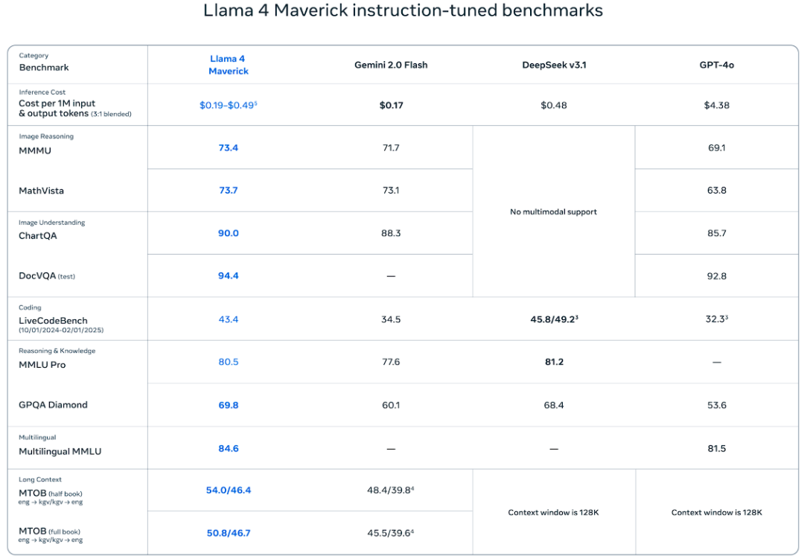Click the "MathVista" benchmark label

[x=42, y=191]
